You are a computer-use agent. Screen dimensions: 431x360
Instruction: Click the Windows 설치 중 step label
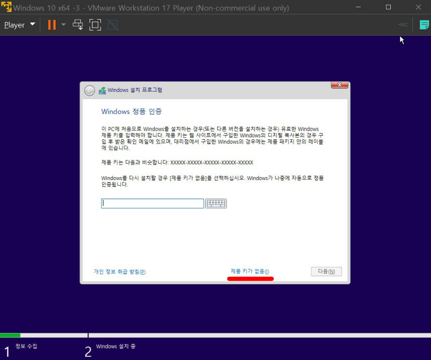(116, 346)
